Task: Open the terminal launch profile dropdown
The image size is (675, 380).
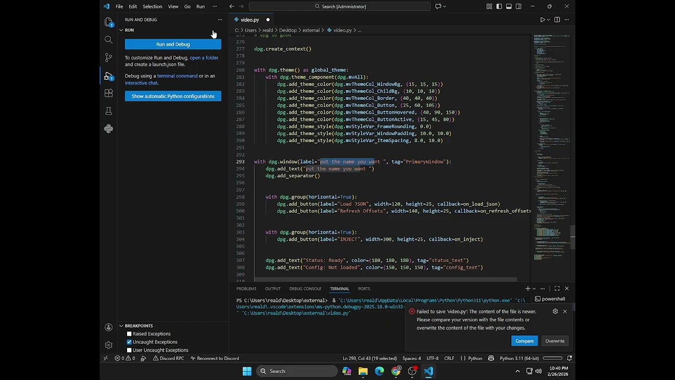Action: click(534, 289)
